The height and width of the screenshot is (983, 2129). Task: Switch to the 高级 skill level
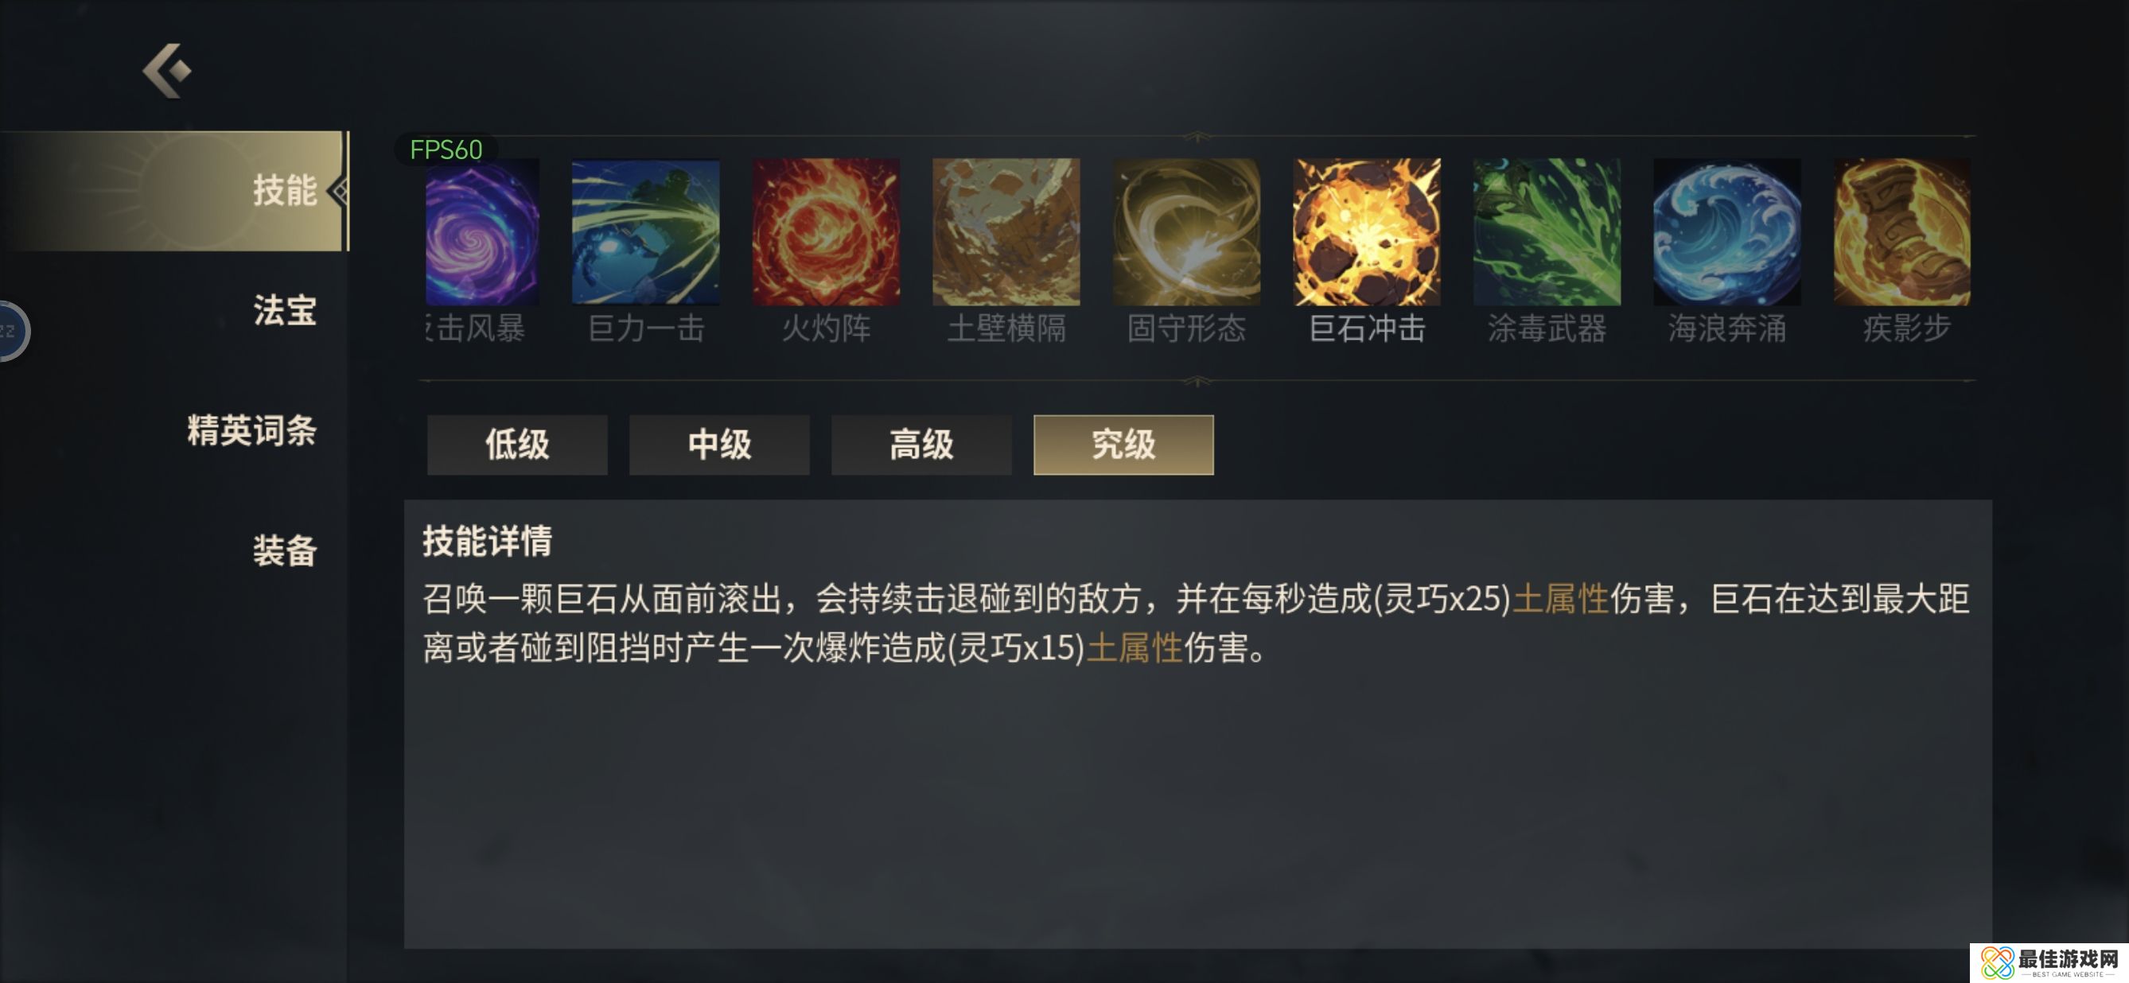[921, 445]
